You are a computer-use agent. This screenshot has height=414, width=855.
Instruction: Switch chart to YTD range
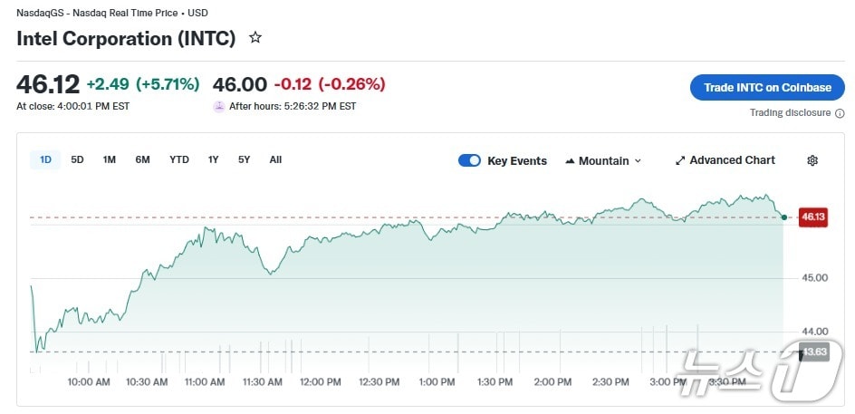click(179, 159)
